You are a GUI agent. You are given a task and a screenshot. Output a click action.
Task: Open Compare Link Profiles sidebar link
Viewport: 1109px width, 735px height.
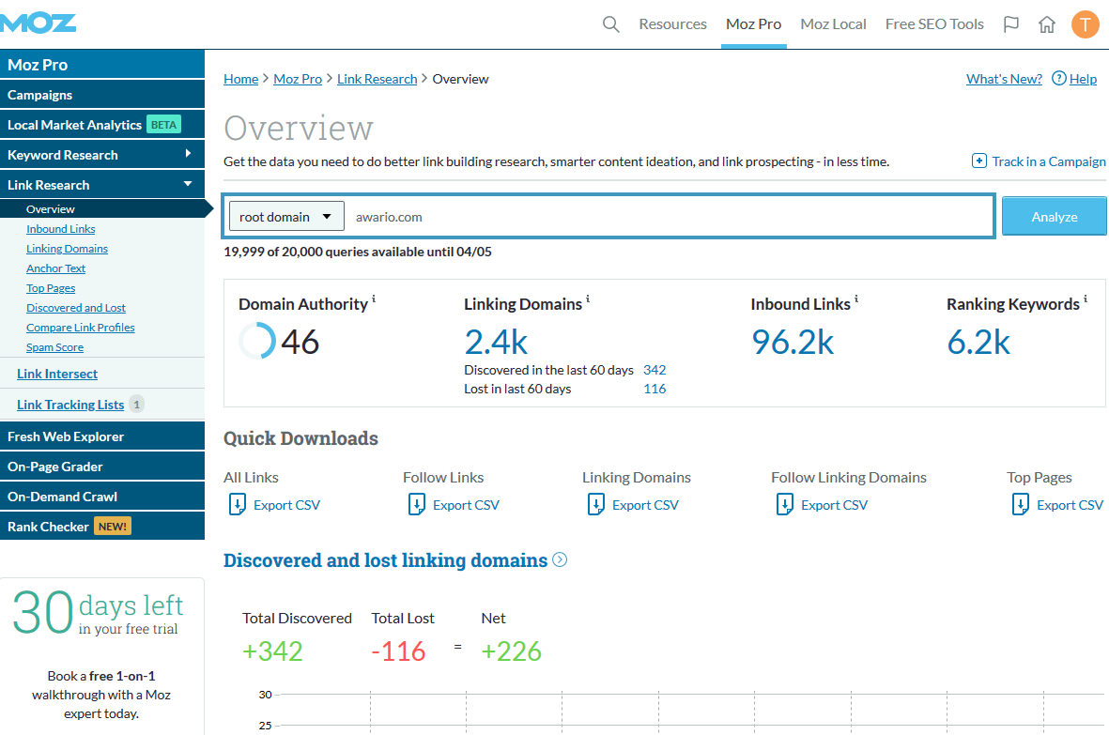[x=81, y=328]
